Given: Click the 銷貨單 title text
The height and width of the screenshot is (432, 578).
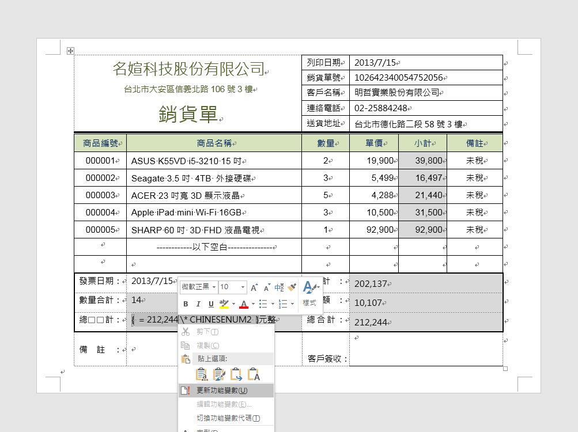Looking at the screenshot, I should [188, 114].
